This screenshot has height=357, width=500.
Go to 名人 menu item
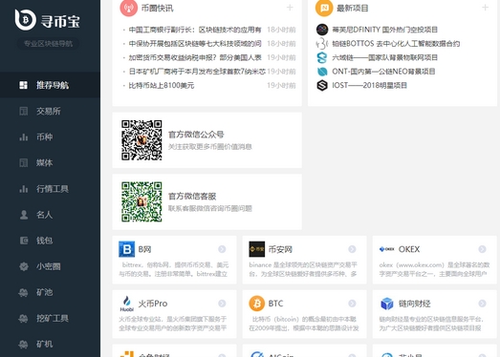[x=50, y=215]
